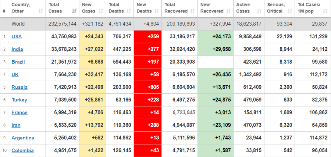
Task: Sort by the Country, Other column arrows
Action: tap(41, 11)
